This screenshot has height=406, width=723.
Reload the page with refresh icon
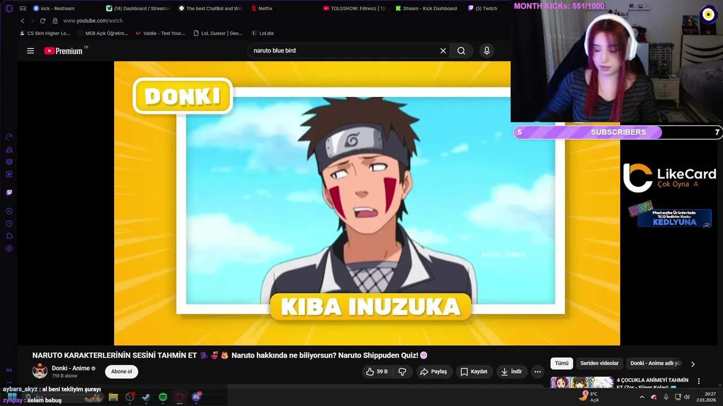click(x=42, y=21)
